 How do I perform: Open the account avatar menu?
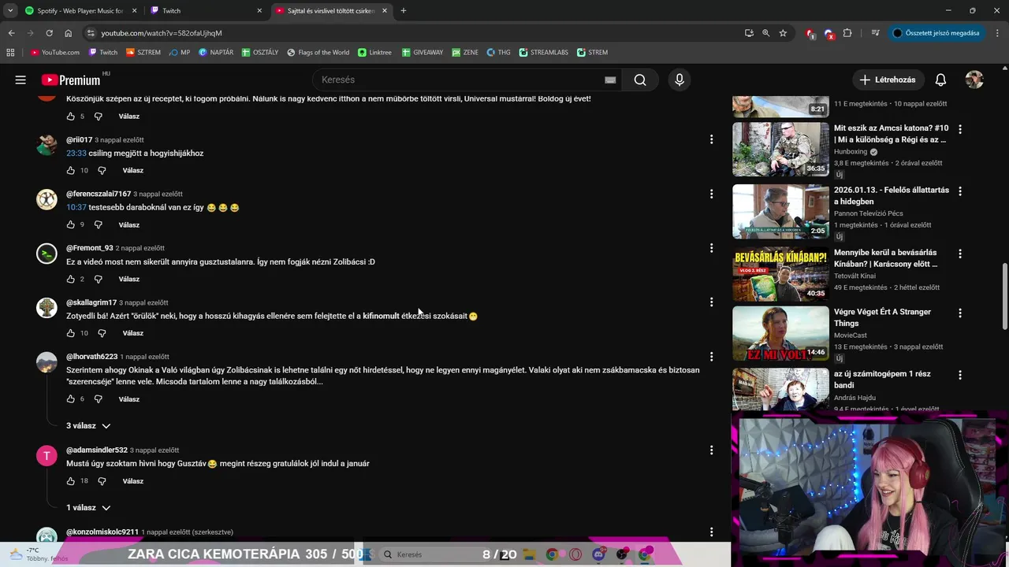click(974, 80)
